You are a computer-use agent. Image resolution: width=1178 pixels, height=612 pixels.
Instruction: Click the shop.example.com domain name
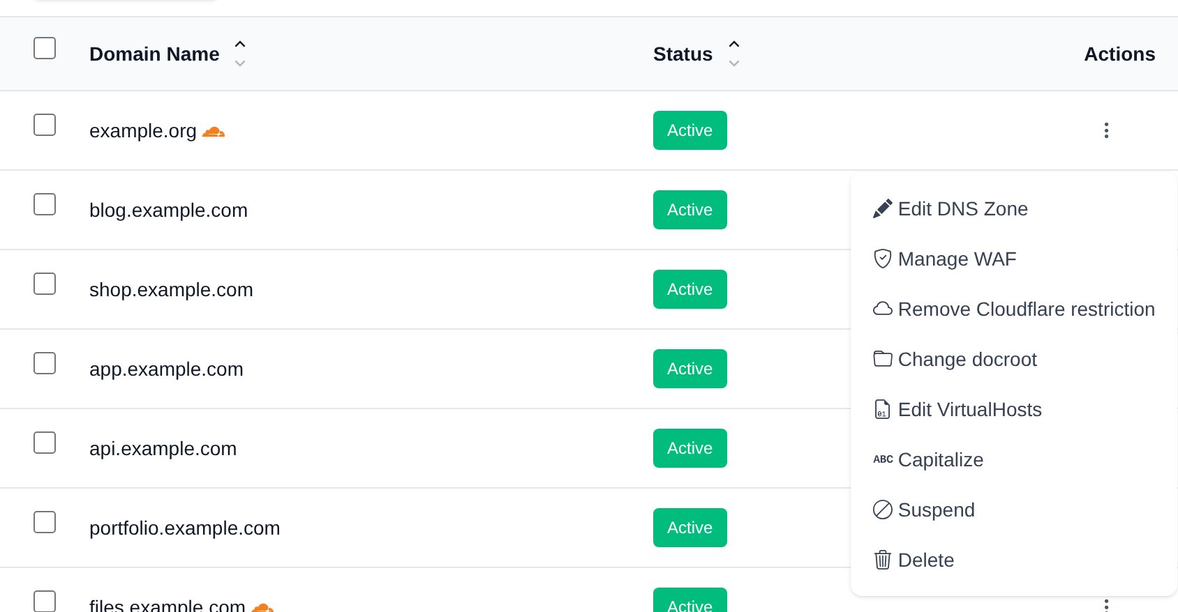tap(171, 289)
